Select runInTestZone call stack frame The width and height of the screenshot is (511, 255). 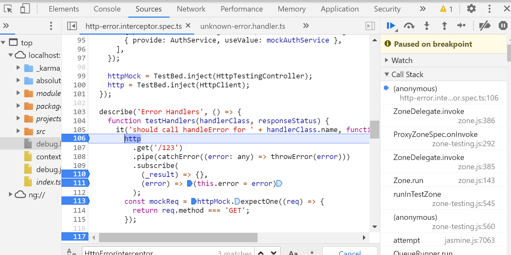[x=444, y=199]
